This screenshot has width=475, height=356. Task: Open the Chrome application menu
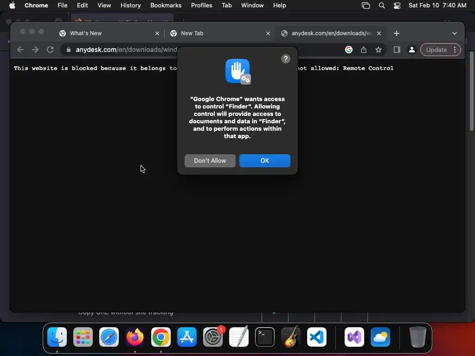[36, 6]
